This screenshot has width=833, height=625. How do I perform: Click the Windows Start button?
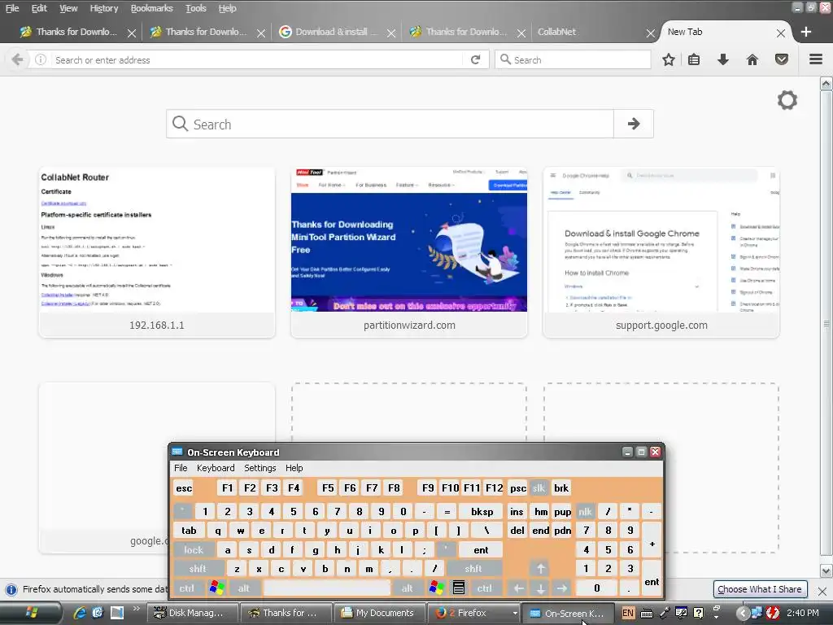pyautogui.click(x=31, y=613)
